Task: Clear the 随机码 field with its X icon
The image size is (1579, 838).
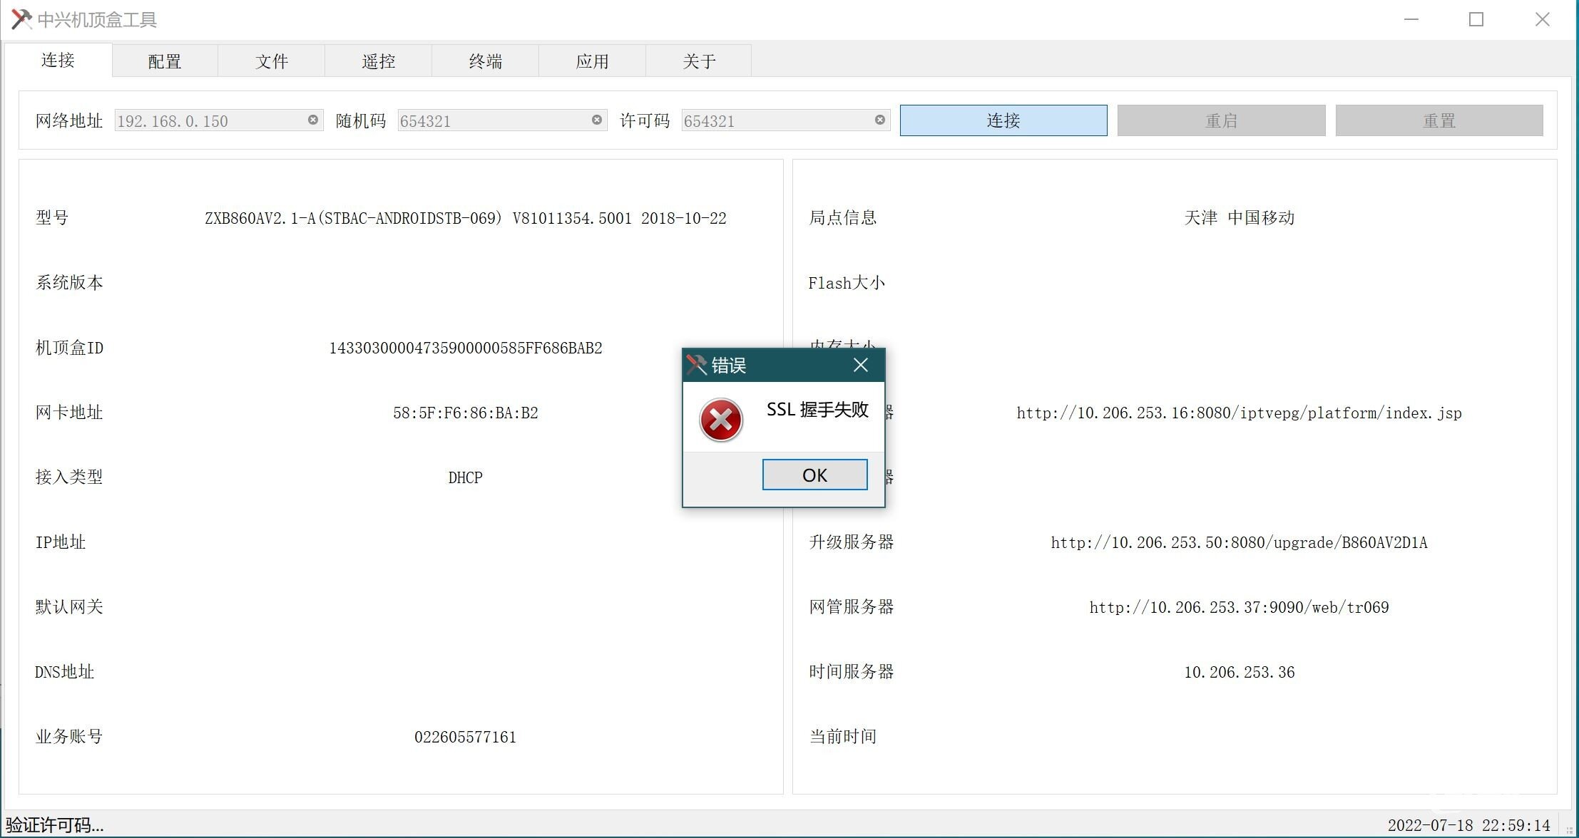Action: pos(597,120)
